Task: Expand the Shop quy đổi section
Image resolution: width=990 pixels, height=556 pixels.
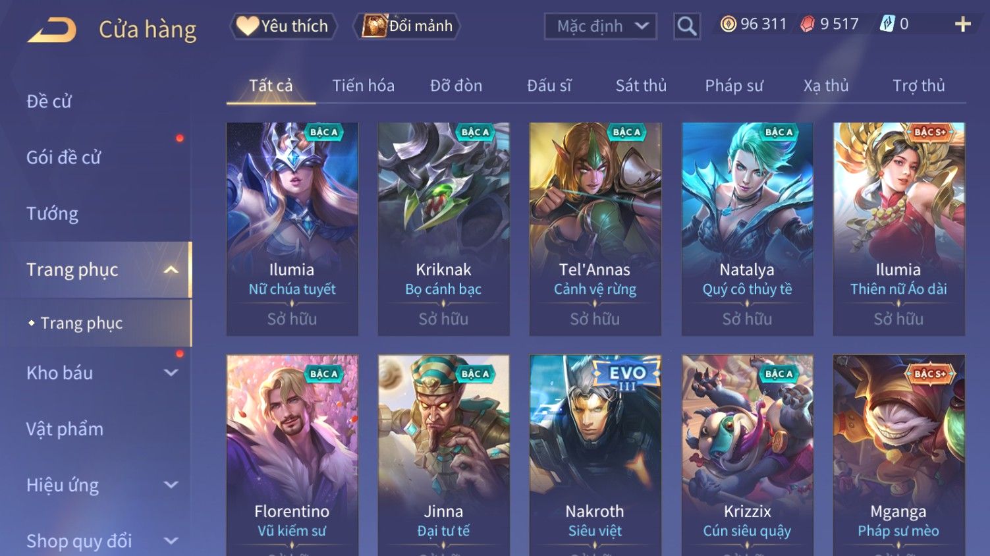Action: (x=171, y=541)
